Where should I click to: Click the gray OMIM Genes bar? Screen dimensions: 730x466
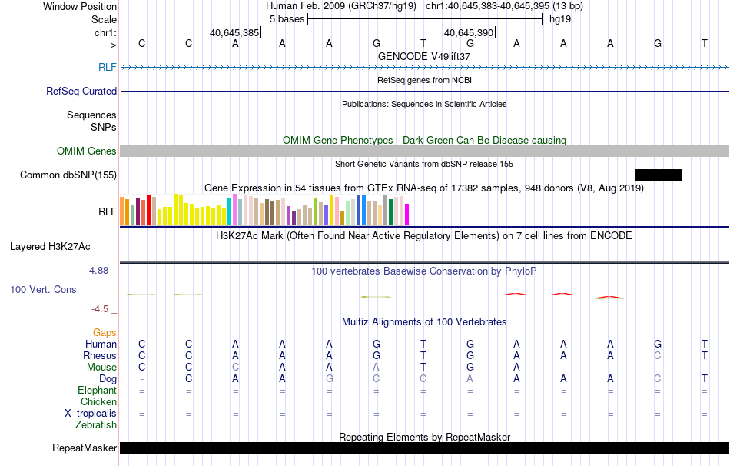tap(425, 151)
